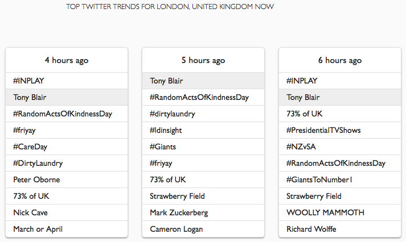Click the Peter Oborne trend
406x242 pixels.
tap(36, 180)
